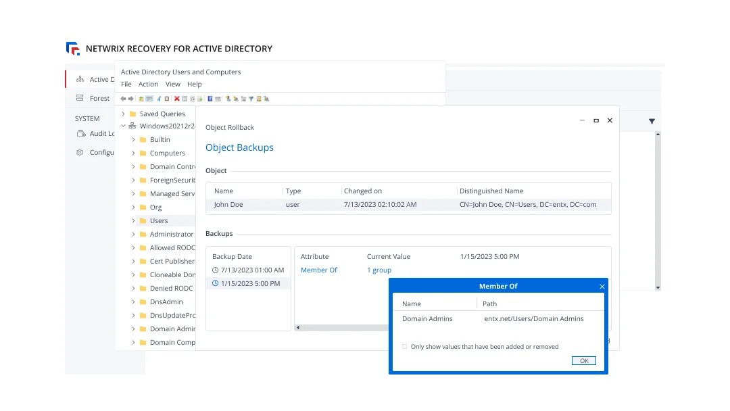The height and width of the screenshot is (411, 730).
Task: Click the Up one level folder icon
Action: 141,99
